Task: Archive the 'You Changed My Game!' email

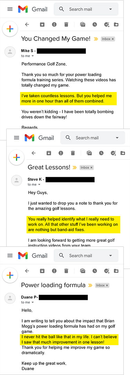Action: point(42,24)
